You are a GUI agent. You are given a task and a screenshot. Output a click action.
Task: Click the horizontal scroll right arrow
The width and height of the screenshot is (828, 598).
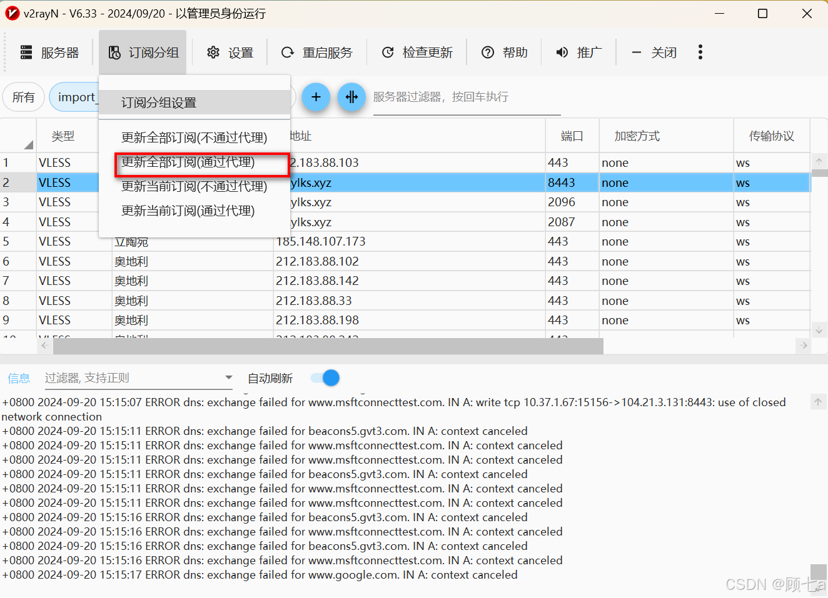804,346
